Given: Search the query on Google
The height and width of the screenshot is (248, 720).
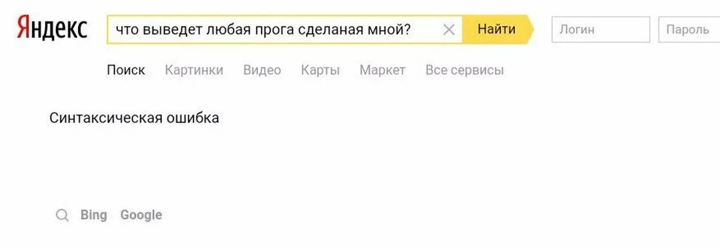Looking at the screenshot, I should click(141, 215).
